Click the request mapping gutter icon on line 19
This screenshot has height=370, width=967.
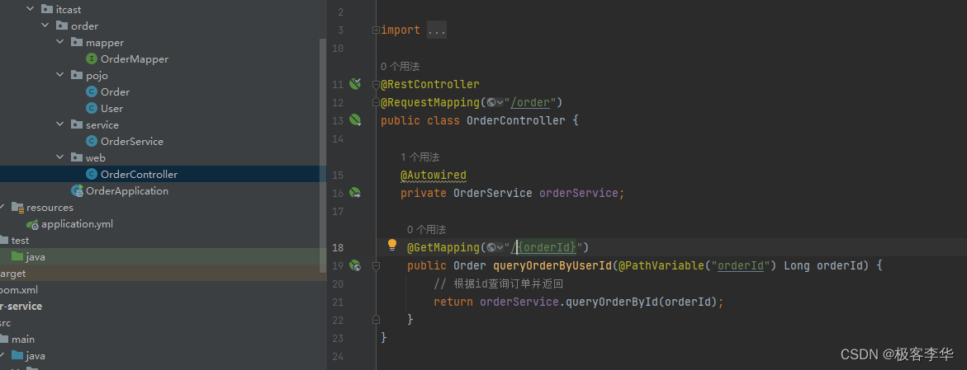(x=354, y=265)
